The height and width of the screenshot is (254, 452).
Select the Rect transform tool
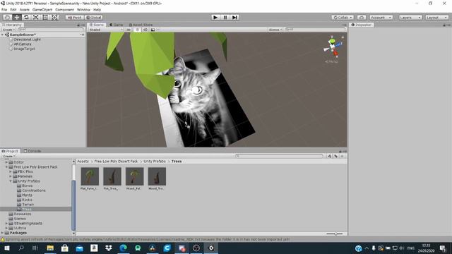pos(45,17)
